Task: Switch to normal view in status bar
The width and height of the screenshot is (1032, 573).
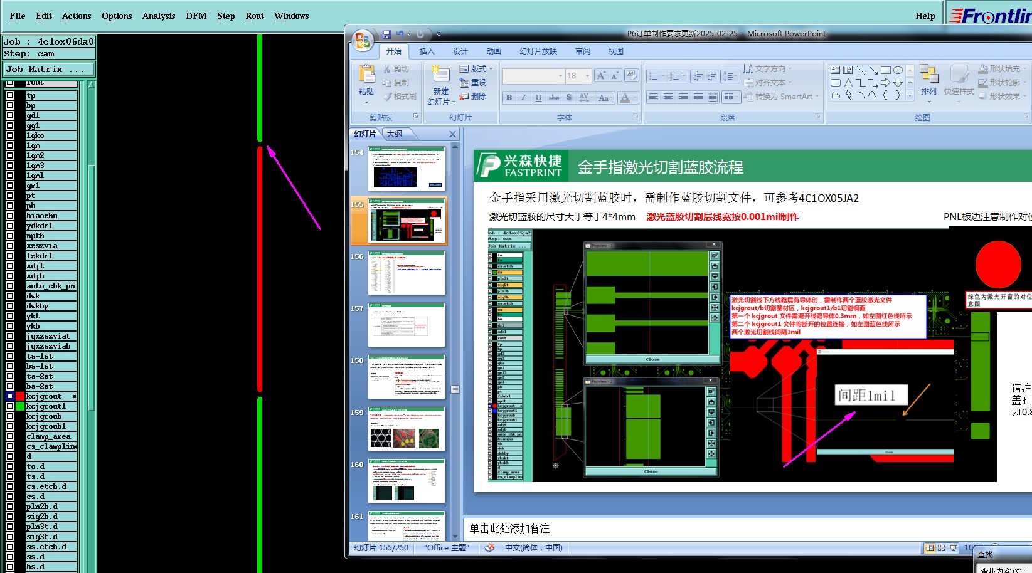Action: coord(930,548)
